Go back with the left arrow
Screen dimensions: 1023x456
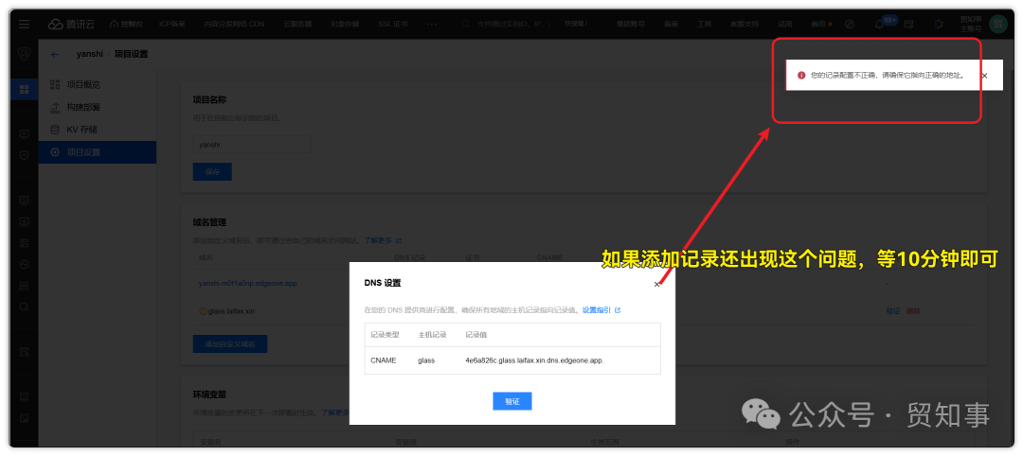[x=55, y=54]
